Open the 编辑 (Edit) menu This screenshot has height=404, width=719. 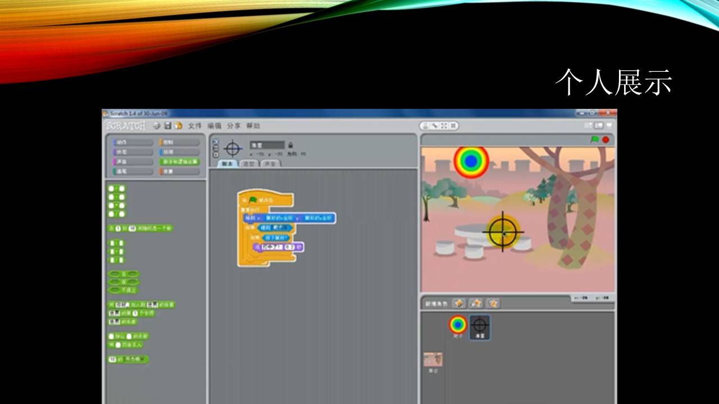point(214,126)
